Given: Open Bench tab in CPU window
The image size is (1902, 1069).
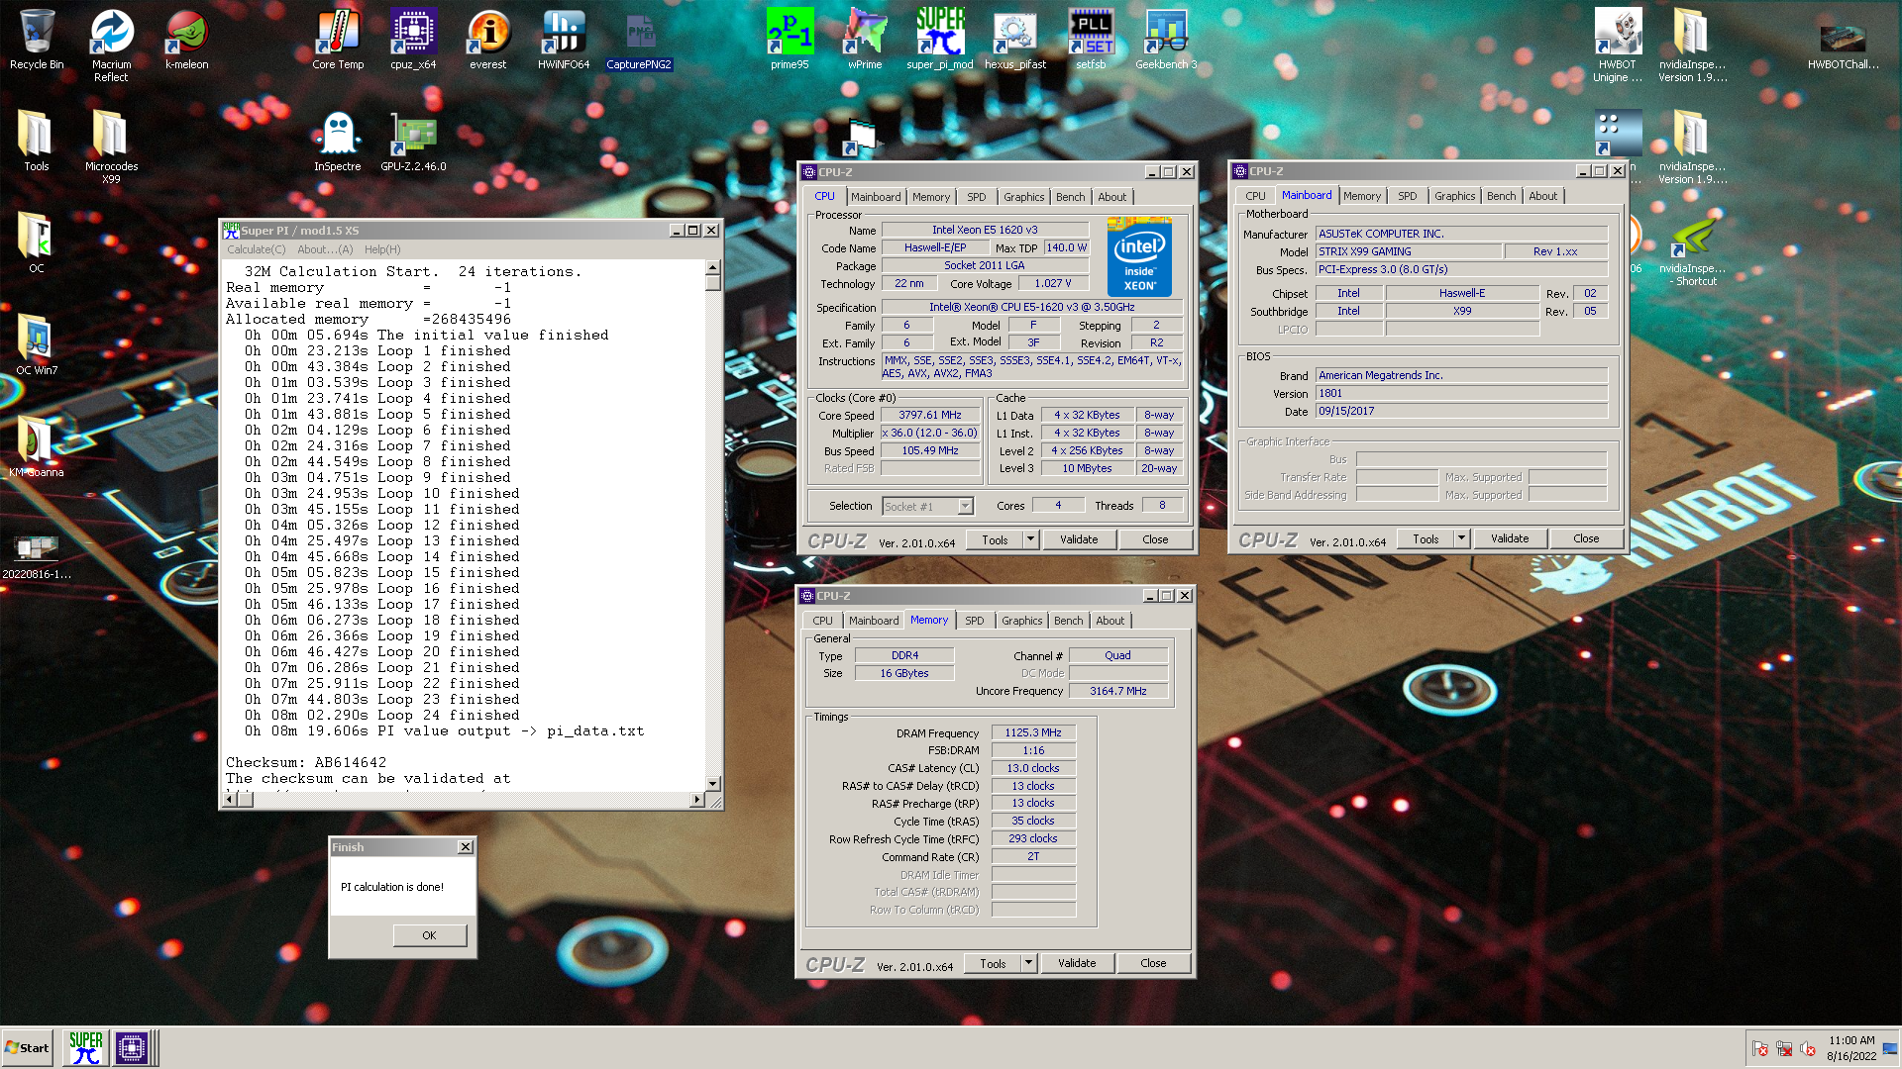Looking at the screenshot, I should [x=1070, y=197].
